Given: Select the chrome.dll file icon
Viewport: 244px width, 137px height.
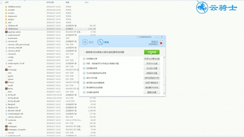Looking at the screenshot, I should pyautogui.click(x=6, y=41).
